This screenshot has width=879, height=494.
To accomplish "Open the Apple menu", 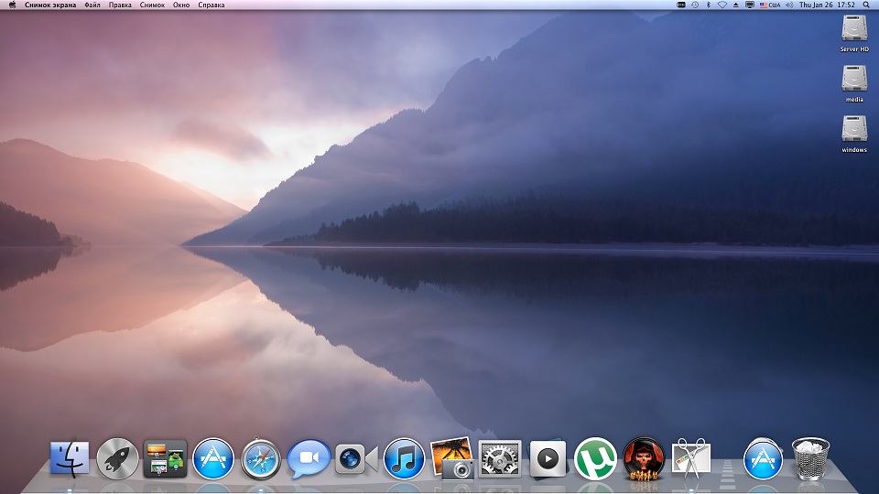I will coord(13,5).
